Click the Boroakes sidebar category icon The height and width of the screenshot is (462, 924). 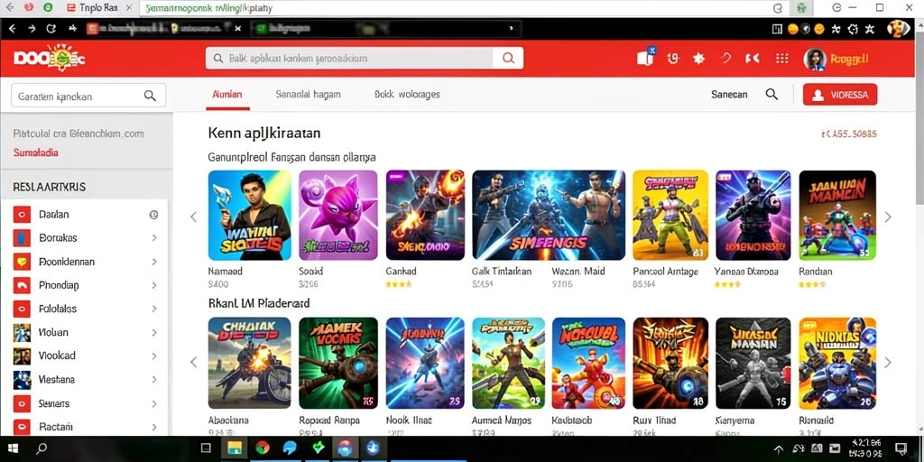[22, 238]
